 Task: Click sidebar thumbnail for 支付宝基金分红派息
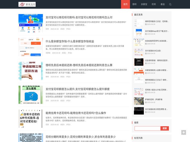click(139, 52)
